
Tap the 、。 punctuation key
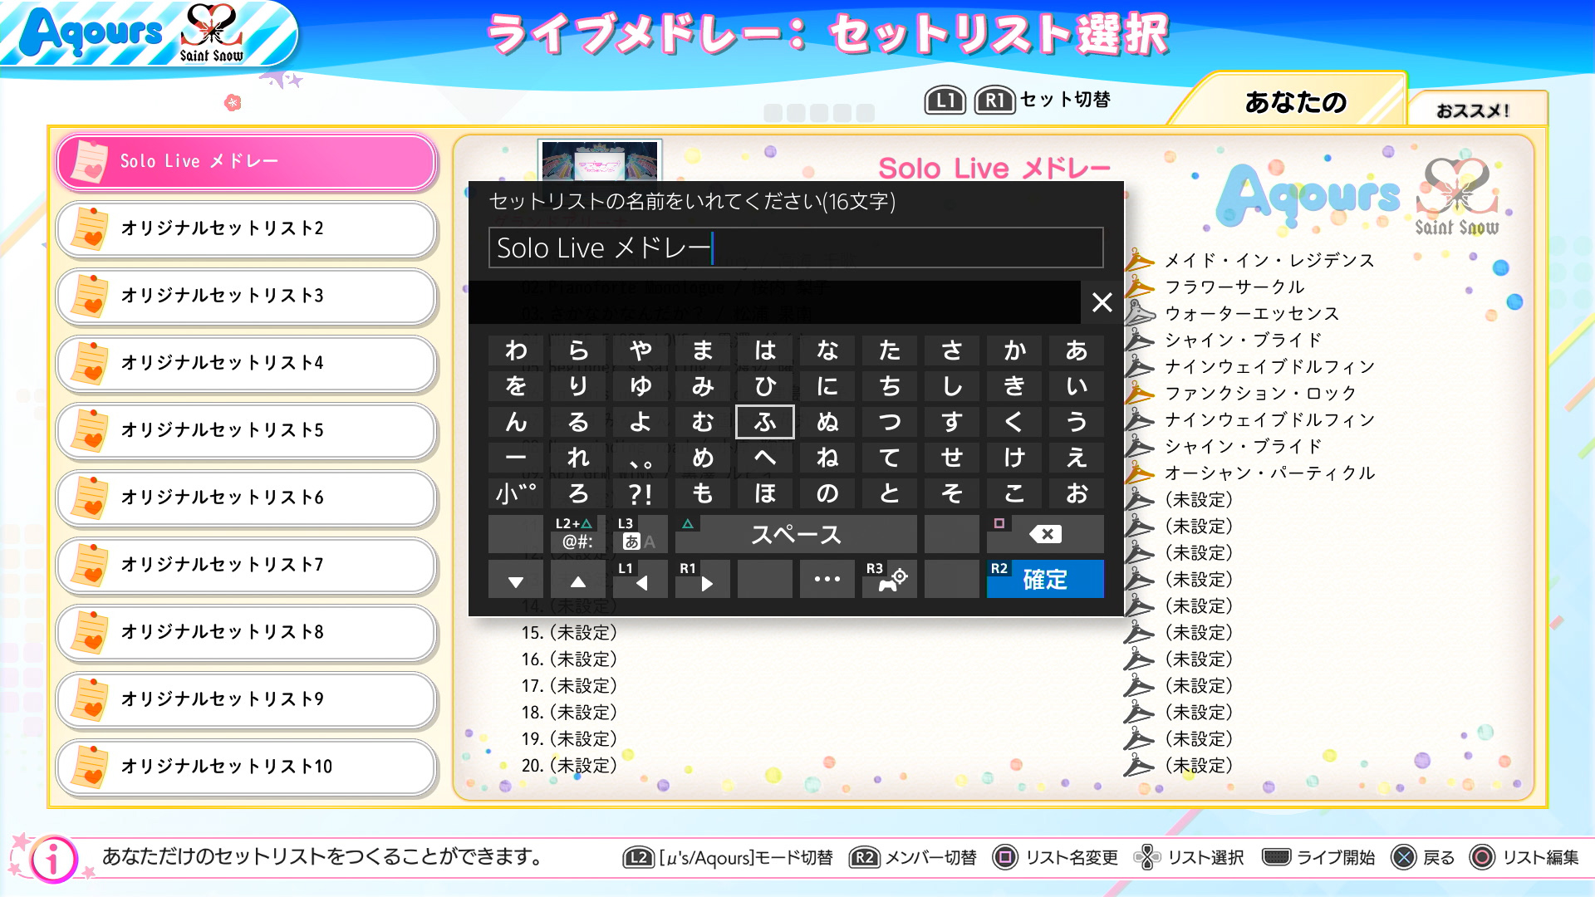[640, 458]
